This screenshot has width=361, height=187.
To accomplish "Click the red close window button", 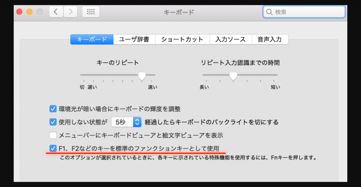I will click(x=19, y=12).
